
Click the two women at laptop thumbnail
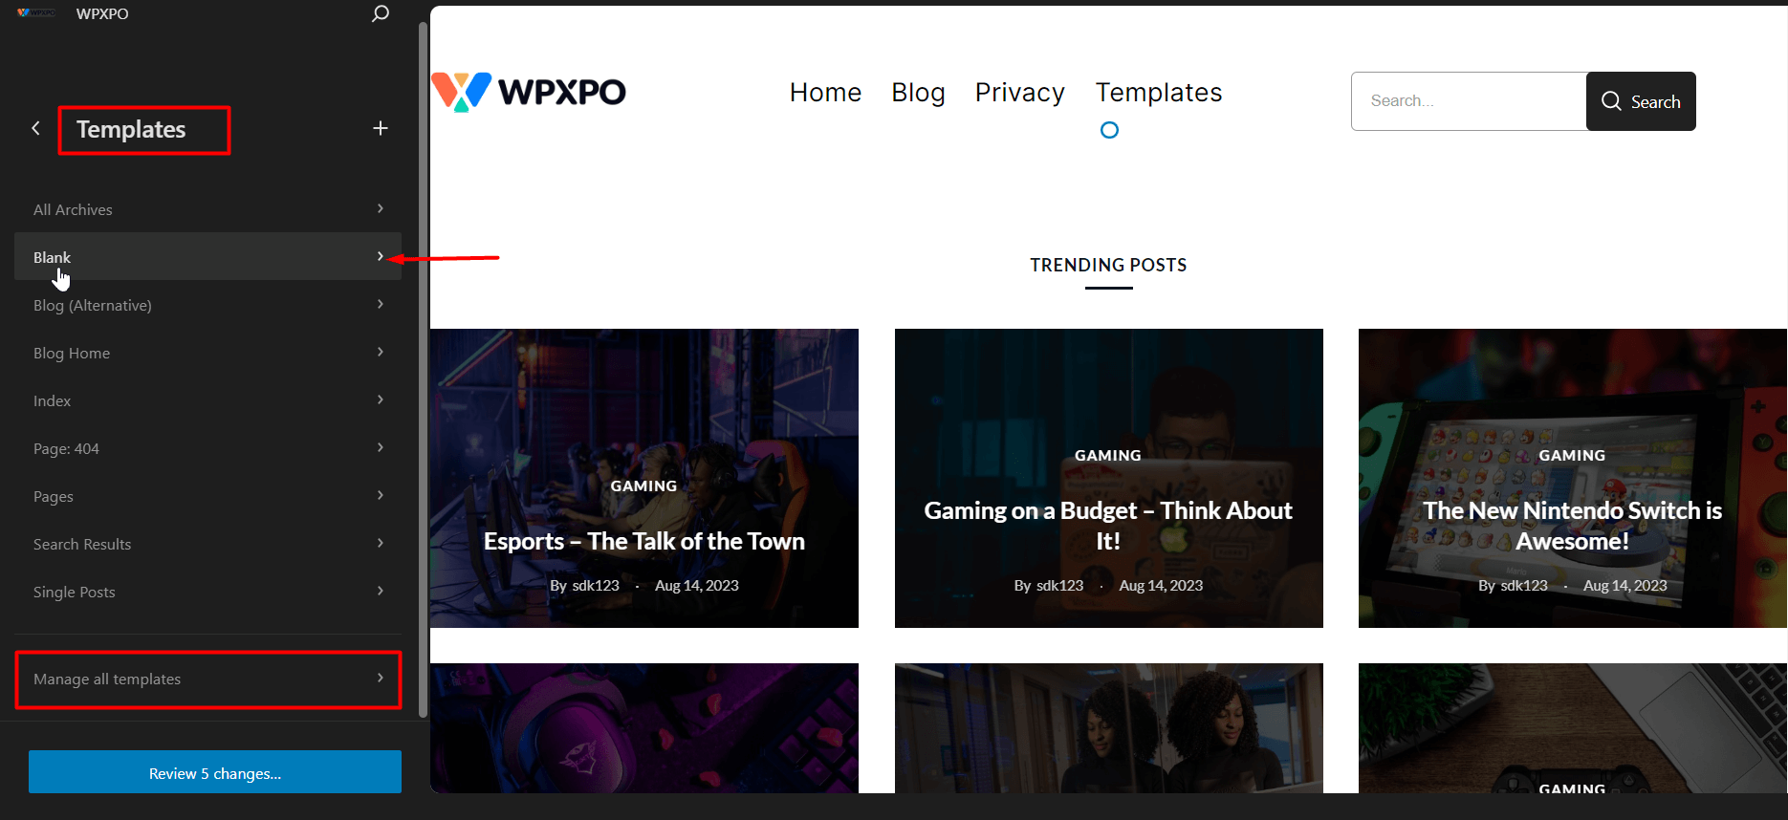pyautogui.click(x=1109, y=728)
